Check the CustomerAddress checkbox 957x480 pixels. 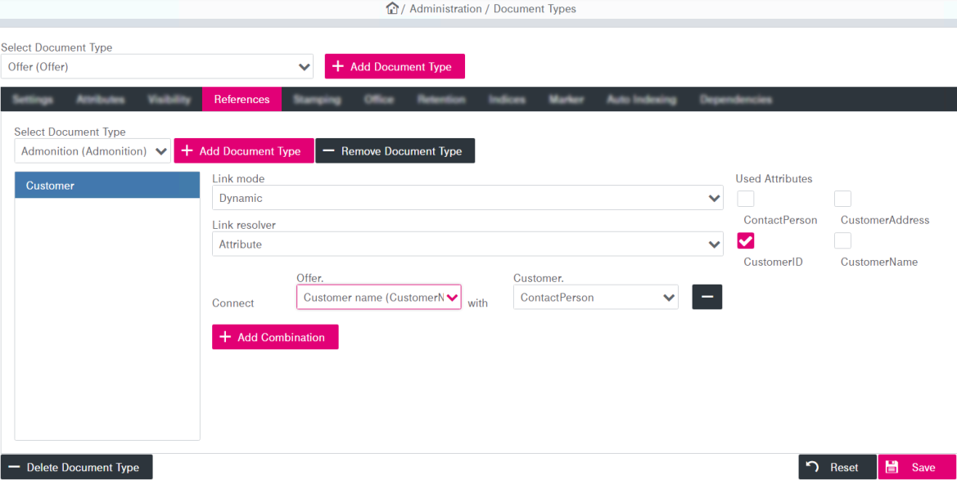(x=842, y=199)
